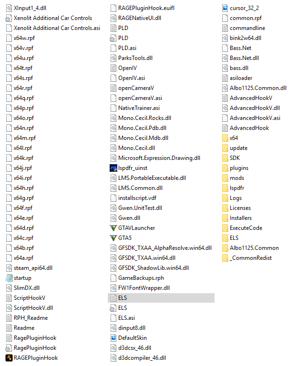Screen dimensions: 307x366
Task: Click the lspdfr_uinst uninstaller icon
Action: (113, 168)
